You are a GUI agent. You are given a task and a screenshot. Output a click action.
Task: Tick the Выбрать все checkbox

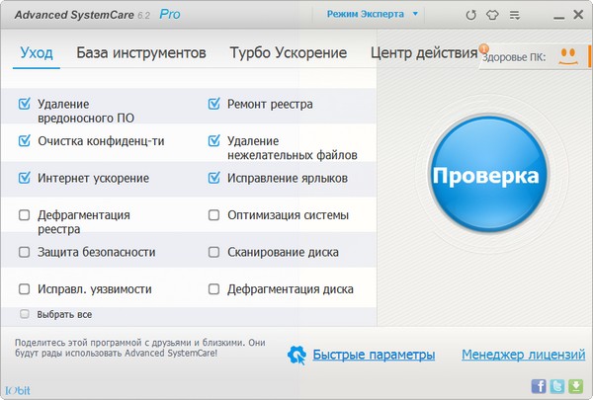[x=25, y=314]
